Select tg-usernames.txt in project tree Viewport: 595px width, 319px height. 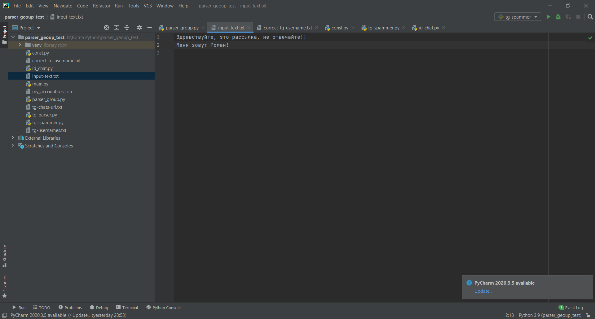[x=82, y=130]
